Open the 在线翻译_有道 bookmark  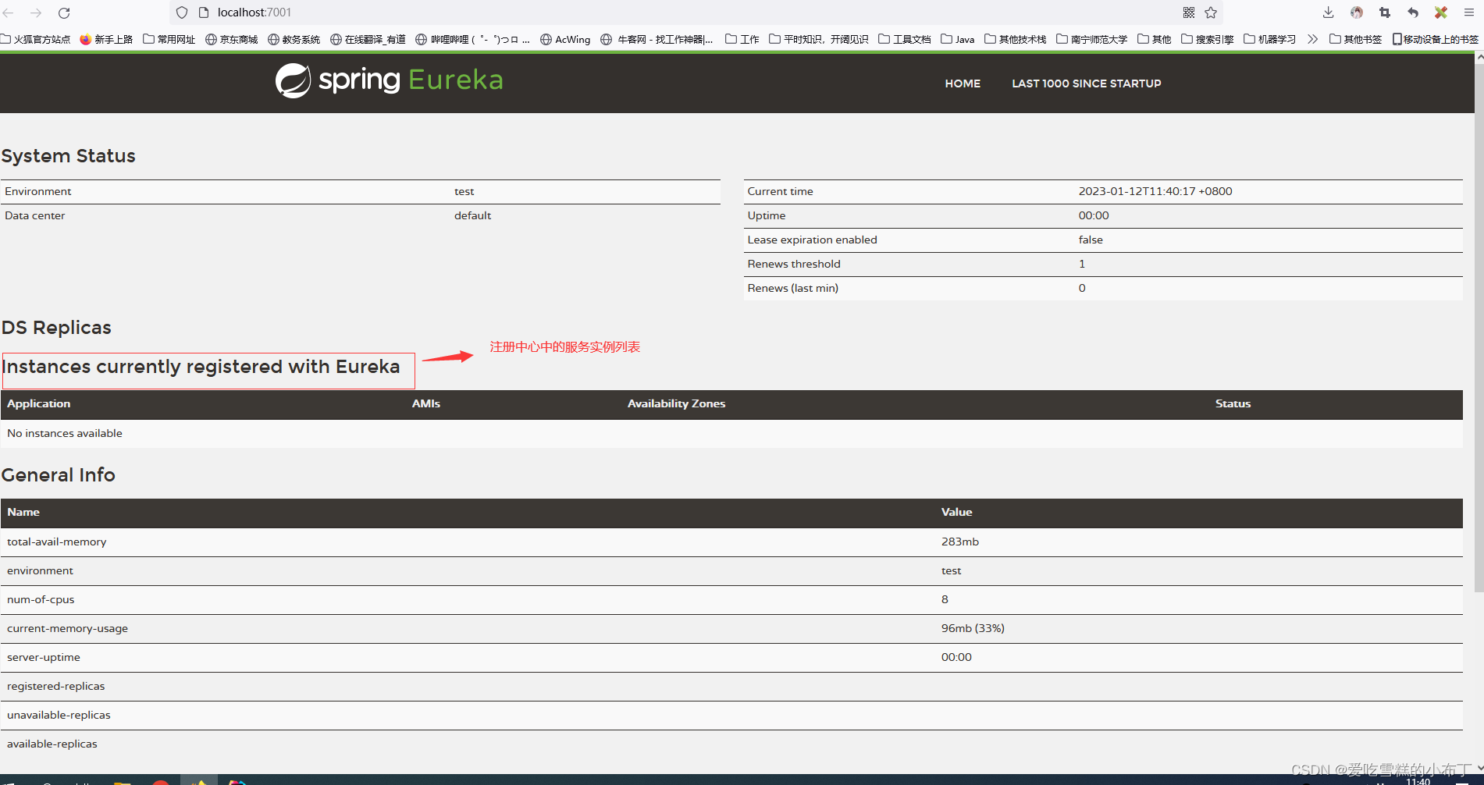click(368, 39)
